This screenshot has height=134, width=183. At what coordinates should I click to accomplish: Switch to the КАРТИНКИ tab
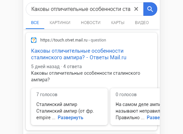click(60, 23)
